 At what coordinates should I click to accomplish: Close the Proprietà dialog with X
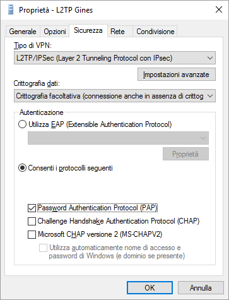pos(219,9)
